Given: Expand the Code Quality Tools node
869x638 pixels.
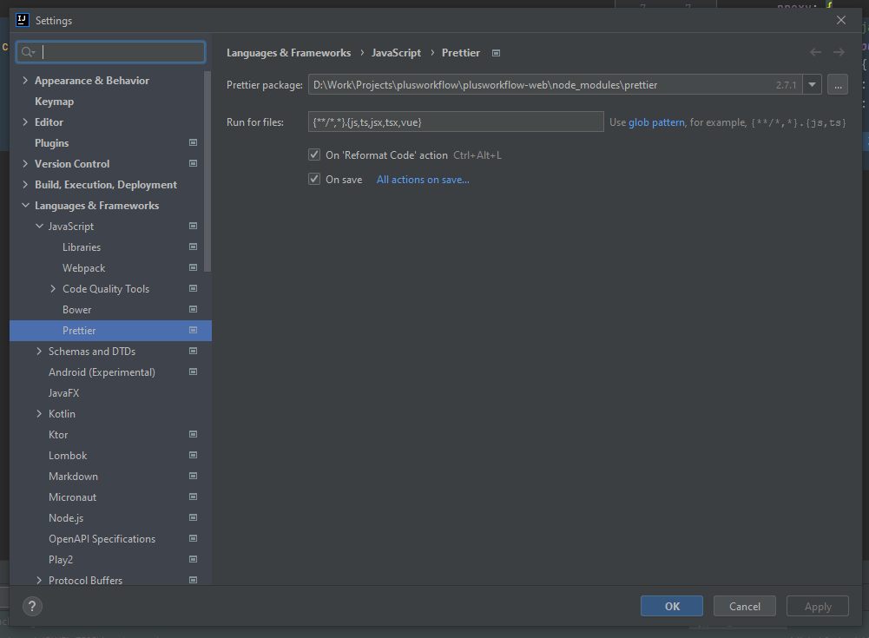Looking at the screenshot, I should 53,289.
